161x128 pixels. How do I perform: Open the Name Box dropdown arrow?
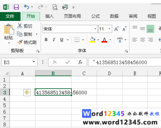[x=34, y=62]
